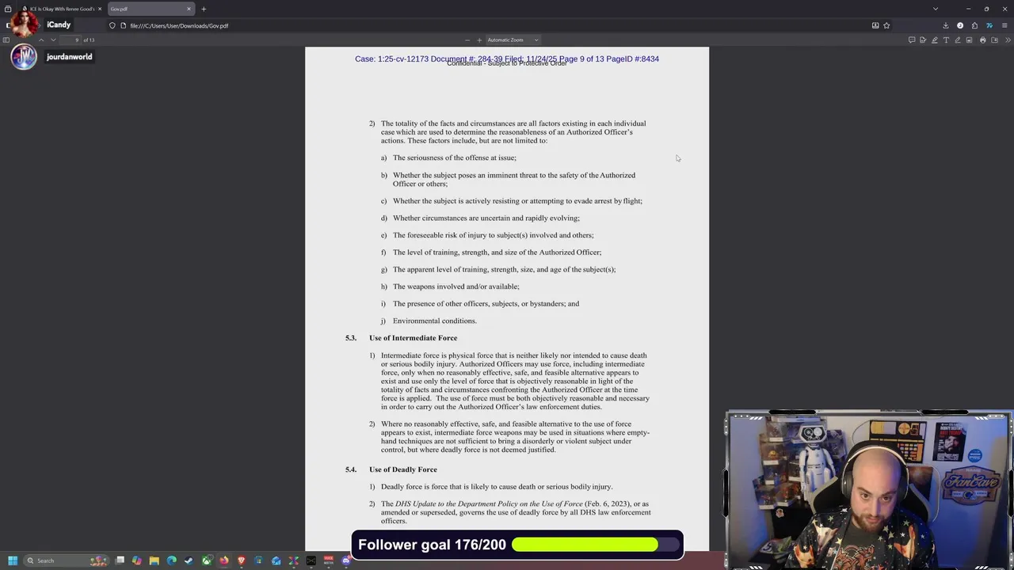Screen dimensions: 1014x570
Task: Select the draw pen tool
Action: coord(958,40)
